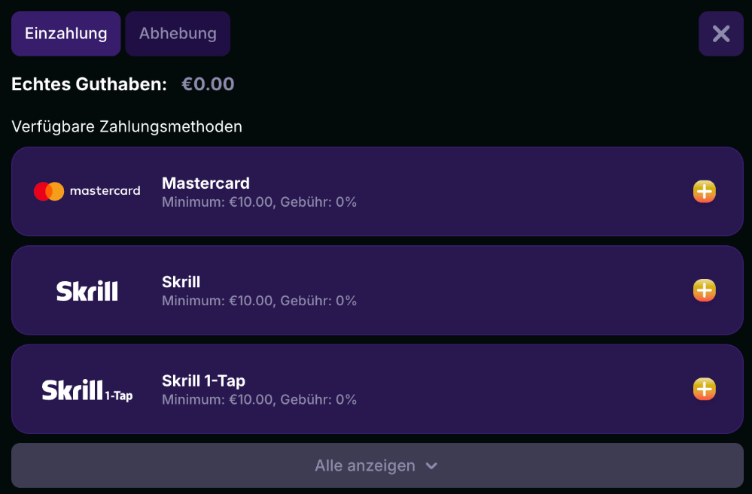Open the Skrill 1-Tap payment row

tap(376, 389)
